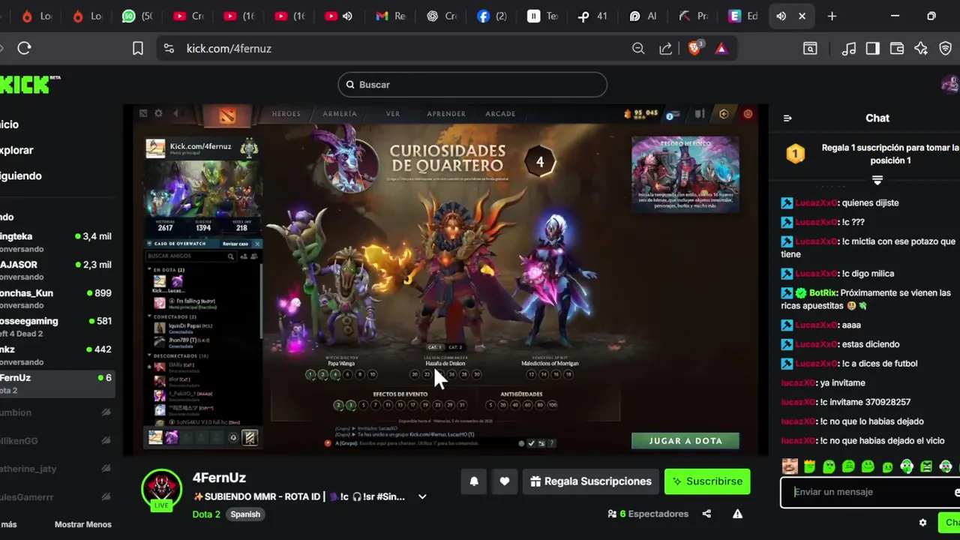
Task: Click the 4FernUz channel avatar
Action: [x=161, y=488]
